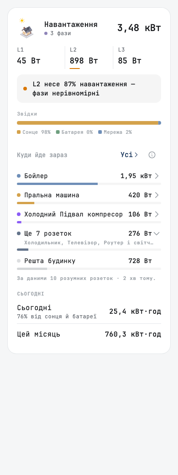
Task: Click the Мережа 2% legend swatch
Action: pos(100,132)
